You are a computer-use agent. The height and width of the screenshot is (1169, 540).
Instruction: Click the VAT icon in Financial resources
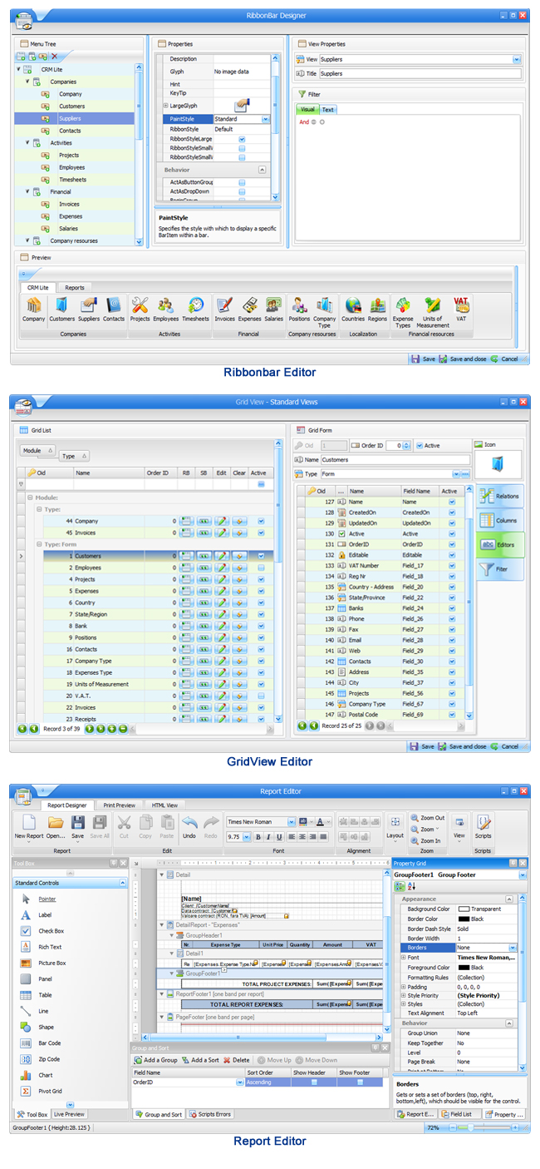click(461, 305)
